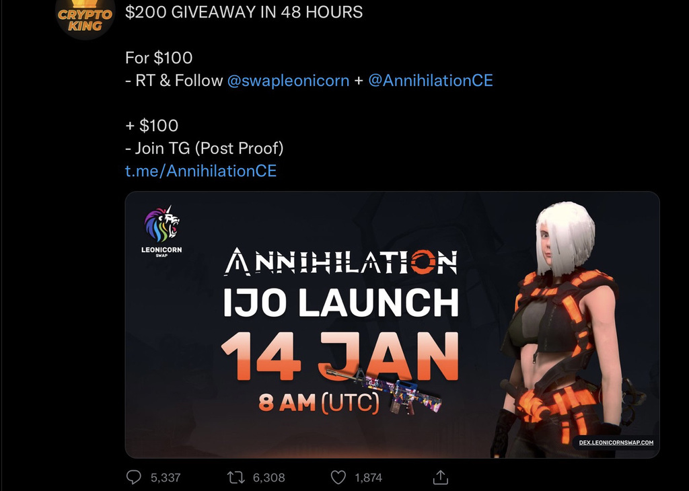
Task: Open the Crypto King profile avatar
Action: (85, 18)
